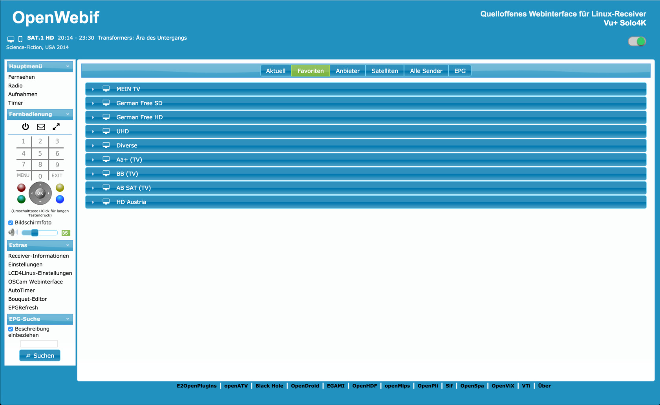Screen dimensions: 660x405
Task: Click the Suchen search button
Action: 40,356
